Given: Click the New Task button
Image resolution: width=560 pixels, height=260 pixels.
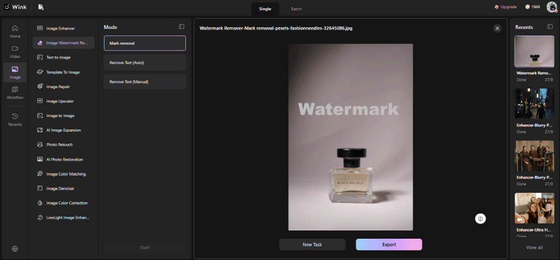Looking at the screenshot, I should point(312,245).
